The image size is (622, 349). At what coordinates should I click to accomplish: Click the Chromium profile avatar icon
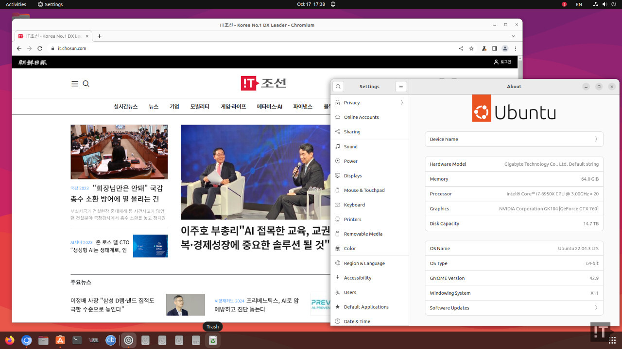(x=504, y=48)
